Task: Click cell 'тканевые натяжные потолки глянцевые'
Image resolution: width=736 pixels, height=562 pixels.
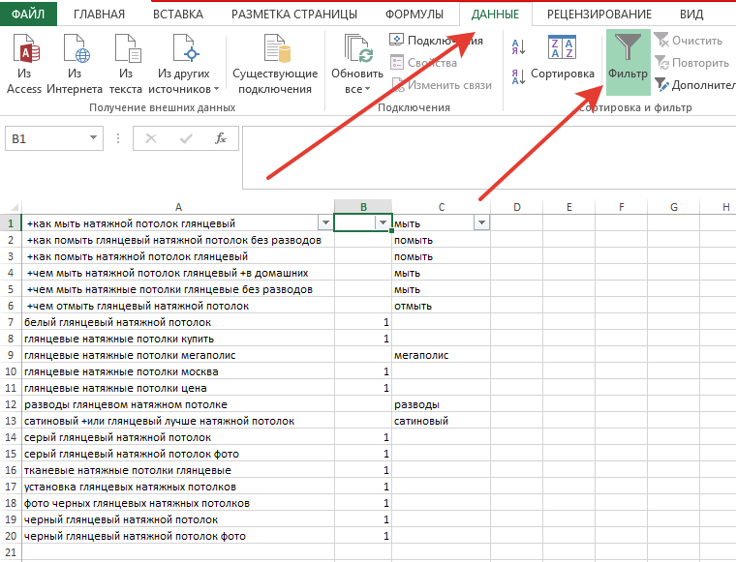Action: pyautogui.click(x=178, y=470)
